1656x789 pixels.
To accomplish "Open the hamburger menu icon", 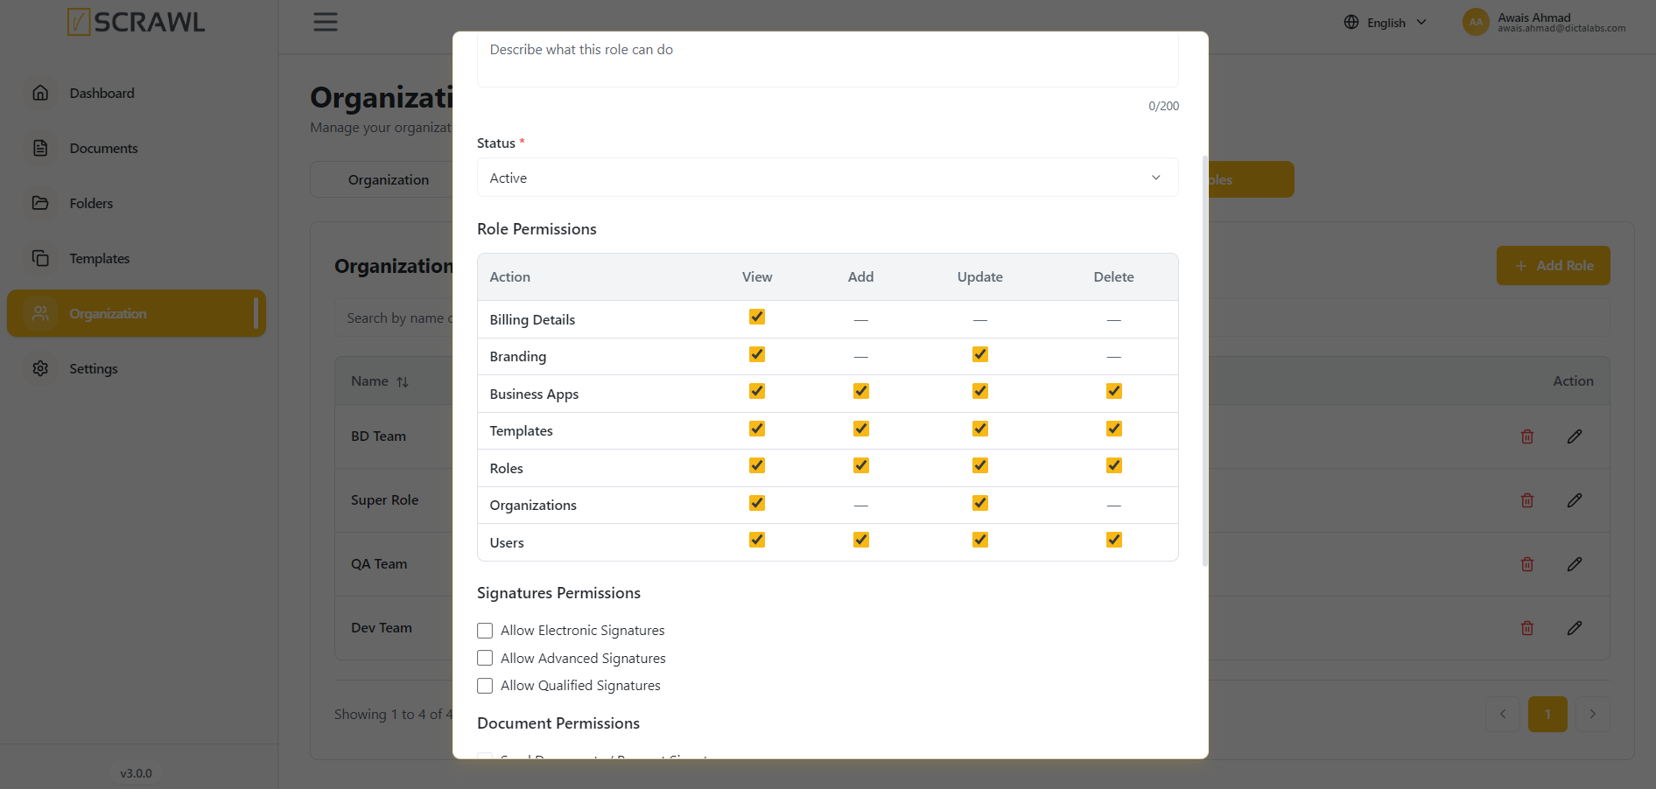I will click(326, 22).
